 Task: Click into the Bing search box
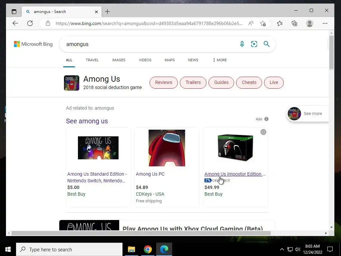point(150,44)
